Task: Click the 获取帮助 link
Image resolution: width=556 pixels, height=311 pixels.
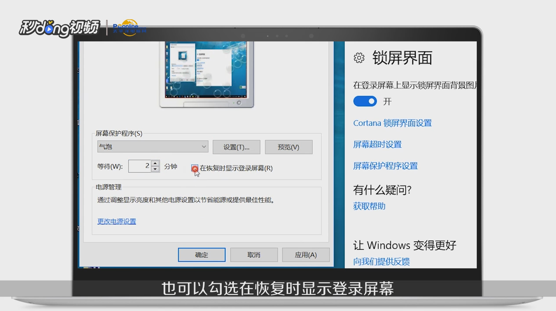Action: [x=369, y=206]
